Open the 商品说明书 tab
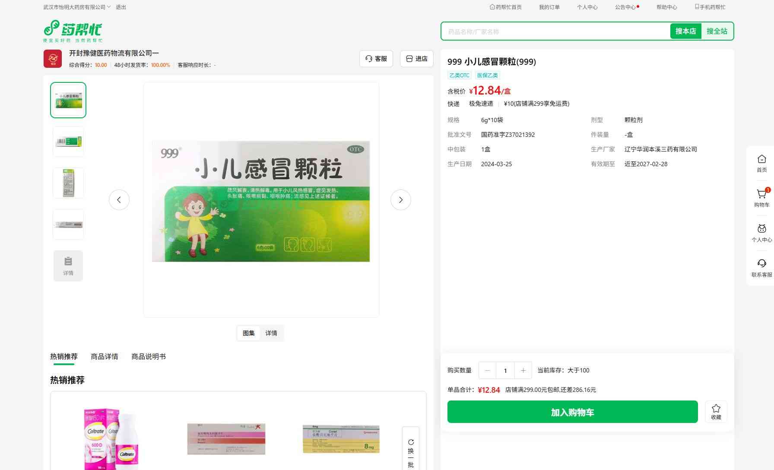Image resolution: width=774 pixels, height=470 pixels. tap(148, 356)
